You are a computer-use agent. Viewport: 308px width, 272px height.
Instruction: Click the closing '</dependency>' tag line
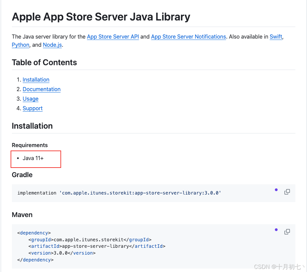click(36, 260)
